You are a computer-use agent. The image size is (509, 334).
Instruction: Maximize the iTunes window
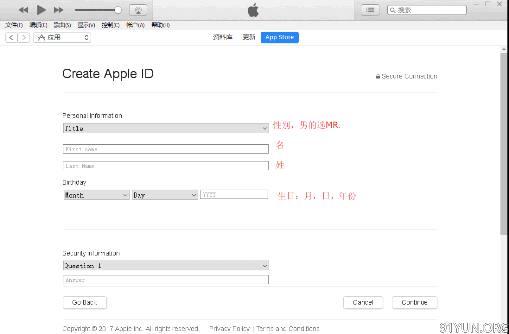point(488,4)
